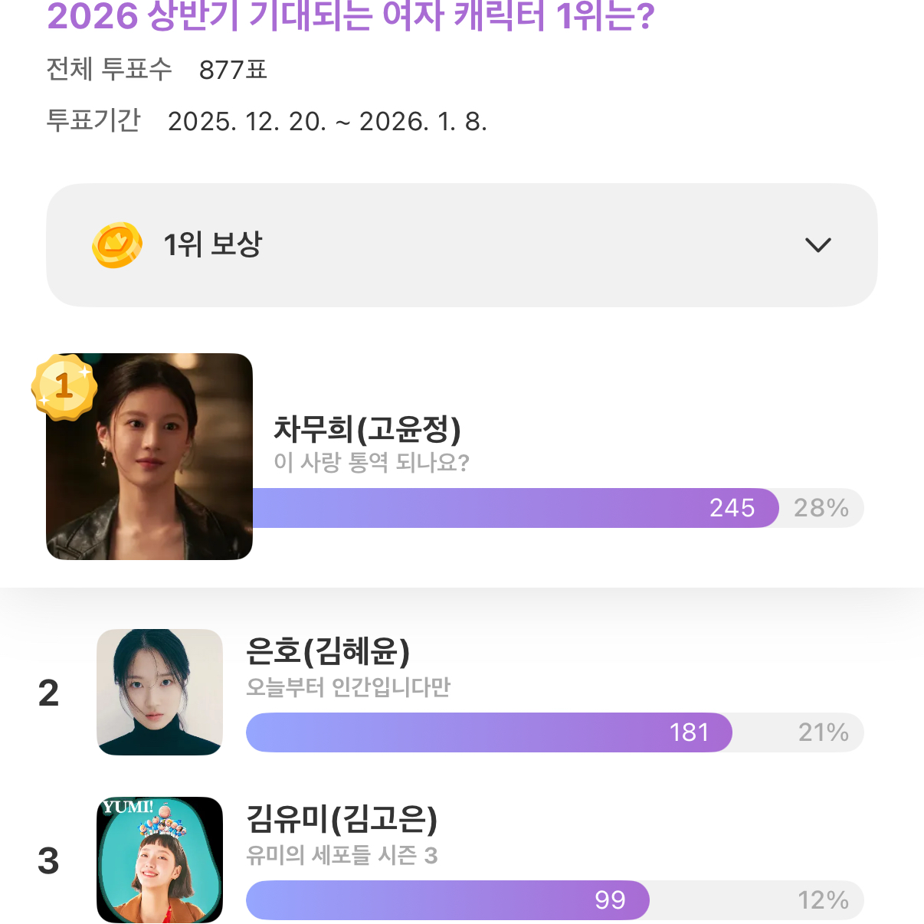Screen dimensions: 924x924
Task: Open the YUMI poster thumbnail
Action: click(x=159, y=860)
